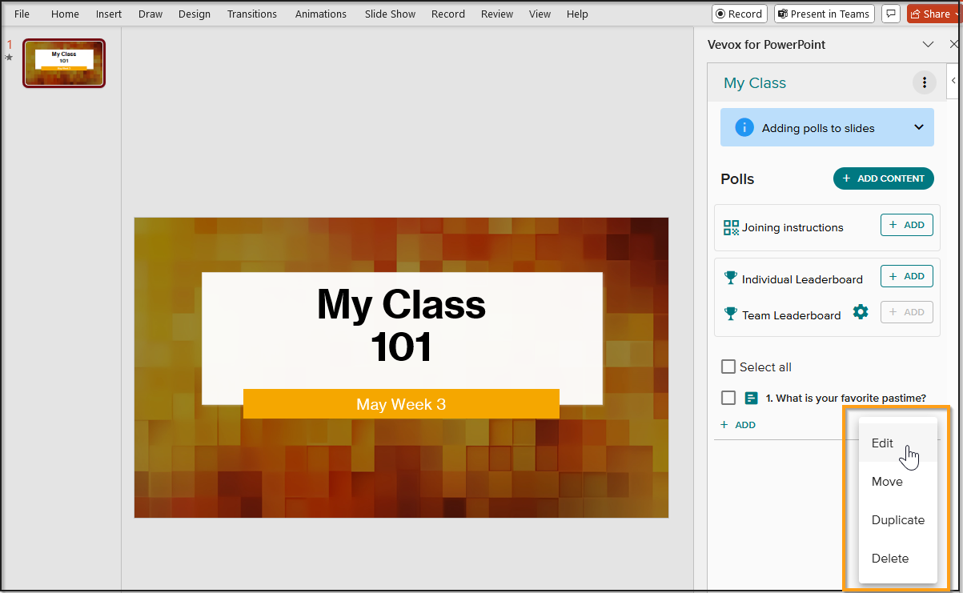Go to the Slide Show tab
Viewport: 963px width, 593px height.
(x=390, y=14)
